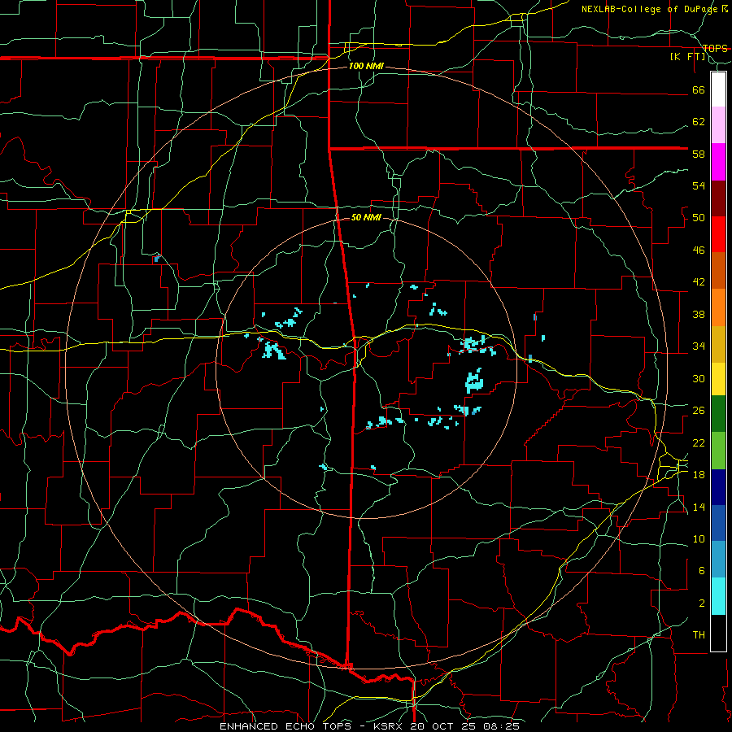Click legend value 58
Image resolution: width=732 pixels, height=732 pixels.
click(699, 154)
